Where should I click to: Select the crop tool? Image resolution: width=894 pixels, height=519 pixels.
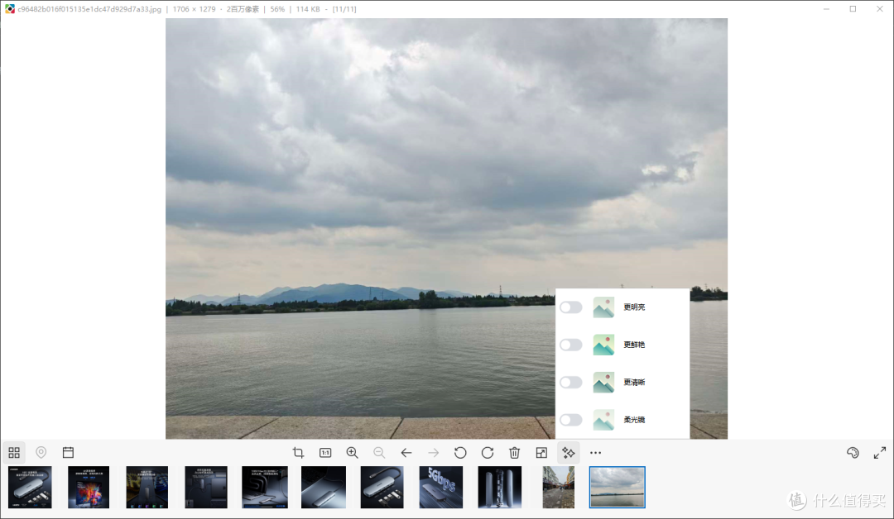point(298,452)
